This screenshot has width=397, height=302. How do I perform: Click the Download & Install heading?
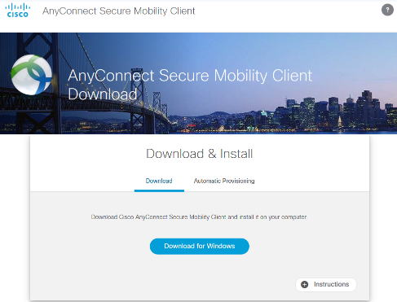click(x=200, y=154)
